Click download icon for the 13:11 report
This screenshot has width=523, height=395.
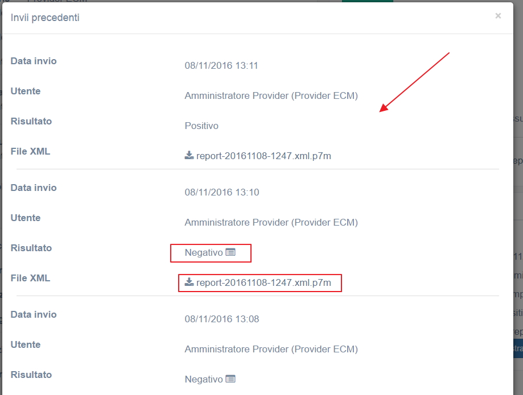click(x=190, y=156)
